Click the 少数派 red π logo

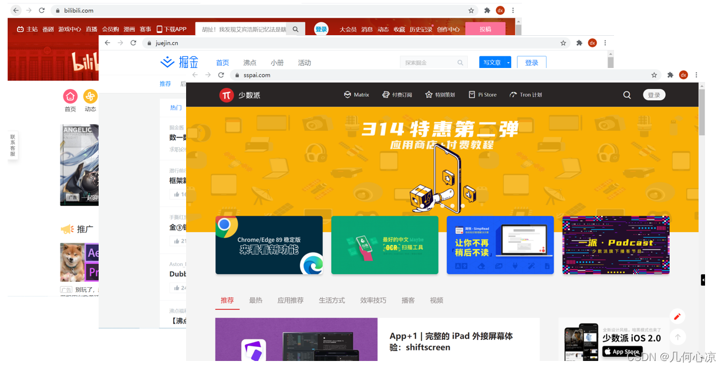227,95
